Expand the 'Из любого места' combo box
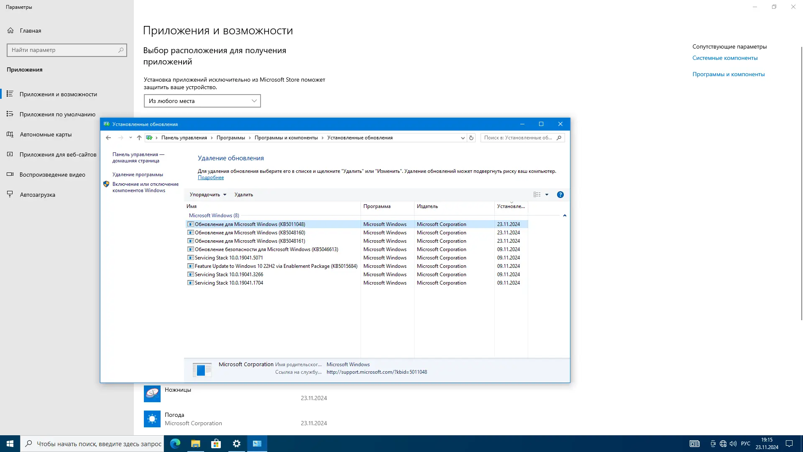Screen dimensions: 803x452 click(202, 101)
